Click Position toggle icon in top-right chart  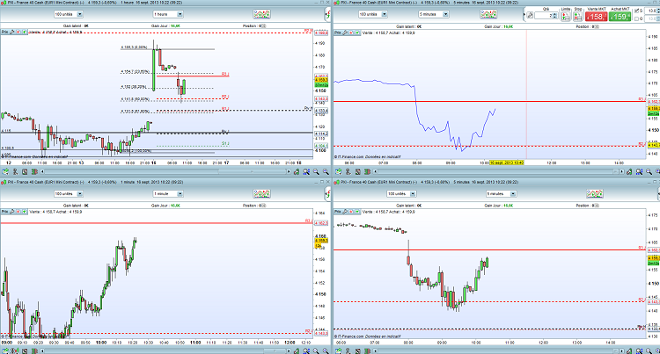point(597,26)
